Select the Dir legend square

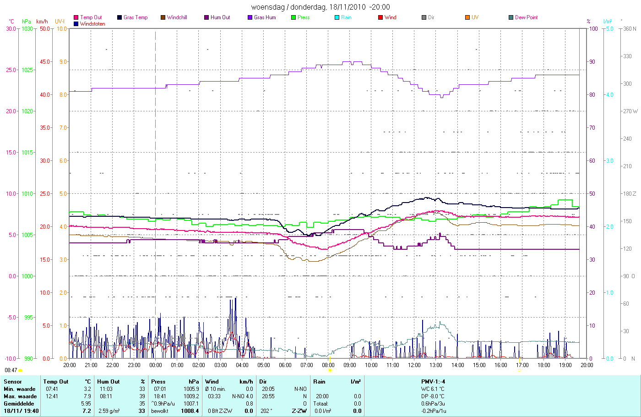[x=424, y=17]
